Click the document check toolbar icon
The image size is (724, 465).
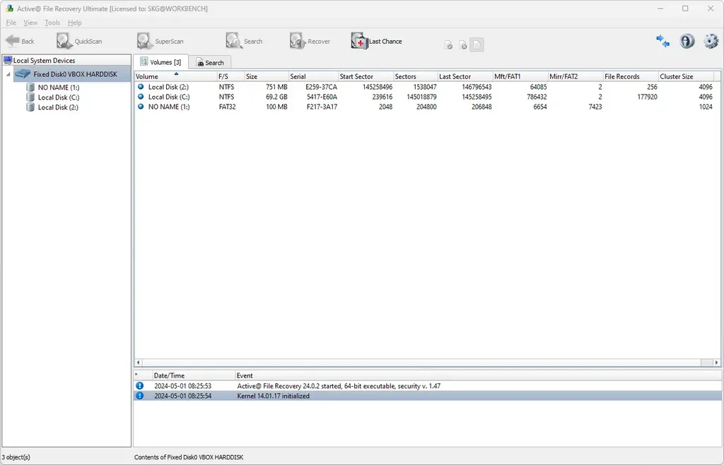click(x=448, y=45)
